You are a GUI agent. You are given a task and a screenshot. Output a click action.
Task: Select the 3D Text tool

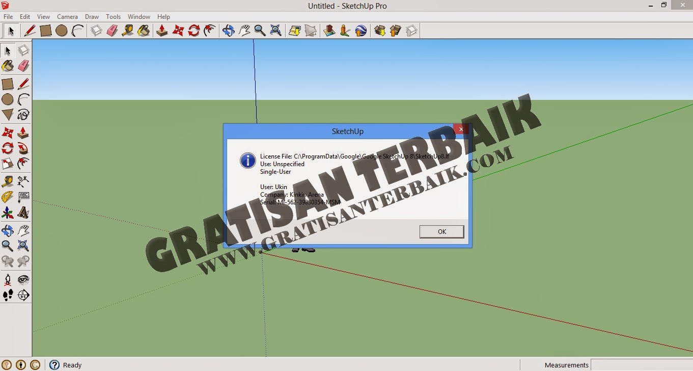click(23, 213)
